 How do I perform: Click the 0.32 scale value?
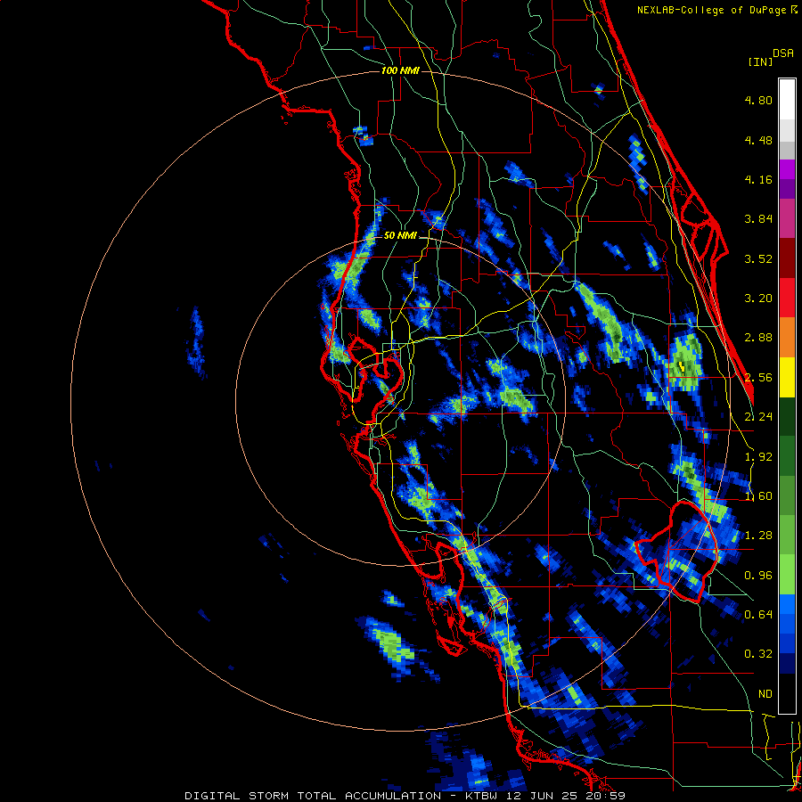point(758,654)
